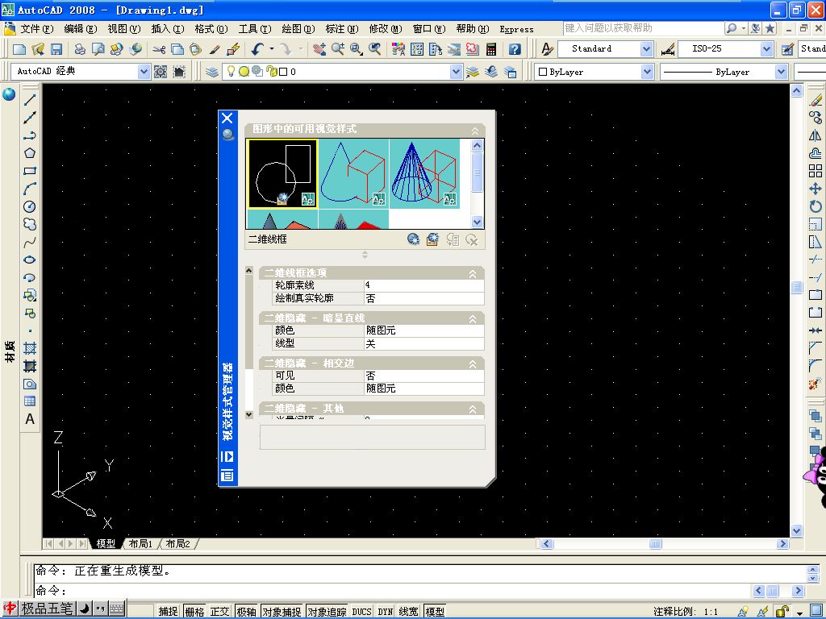
Task: Select the Revision Cloud tool
Action: click(30, 224)
